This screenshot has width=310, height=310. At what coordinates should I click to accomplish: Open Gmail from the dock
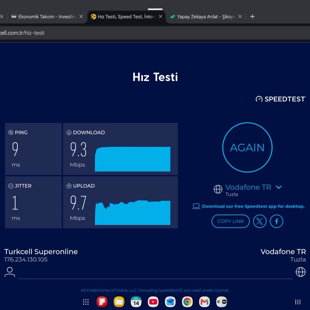click(204, 302)
